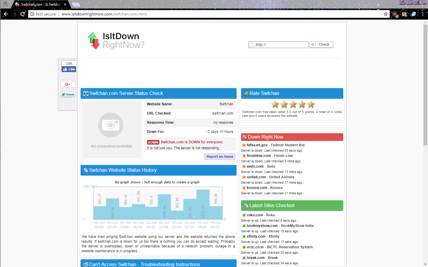Open the united.com link
Viewport: 428px width, 267px height.
(256, 177)
